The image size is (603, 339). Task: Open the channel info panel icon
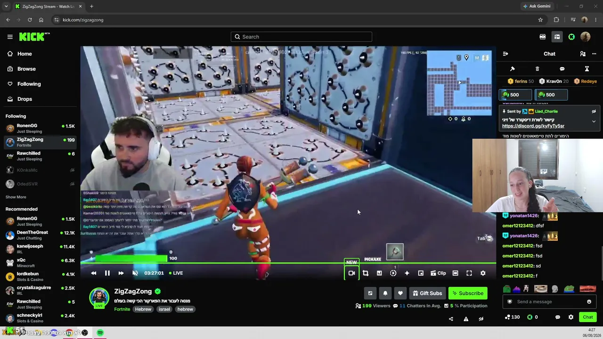click(370, 293)
